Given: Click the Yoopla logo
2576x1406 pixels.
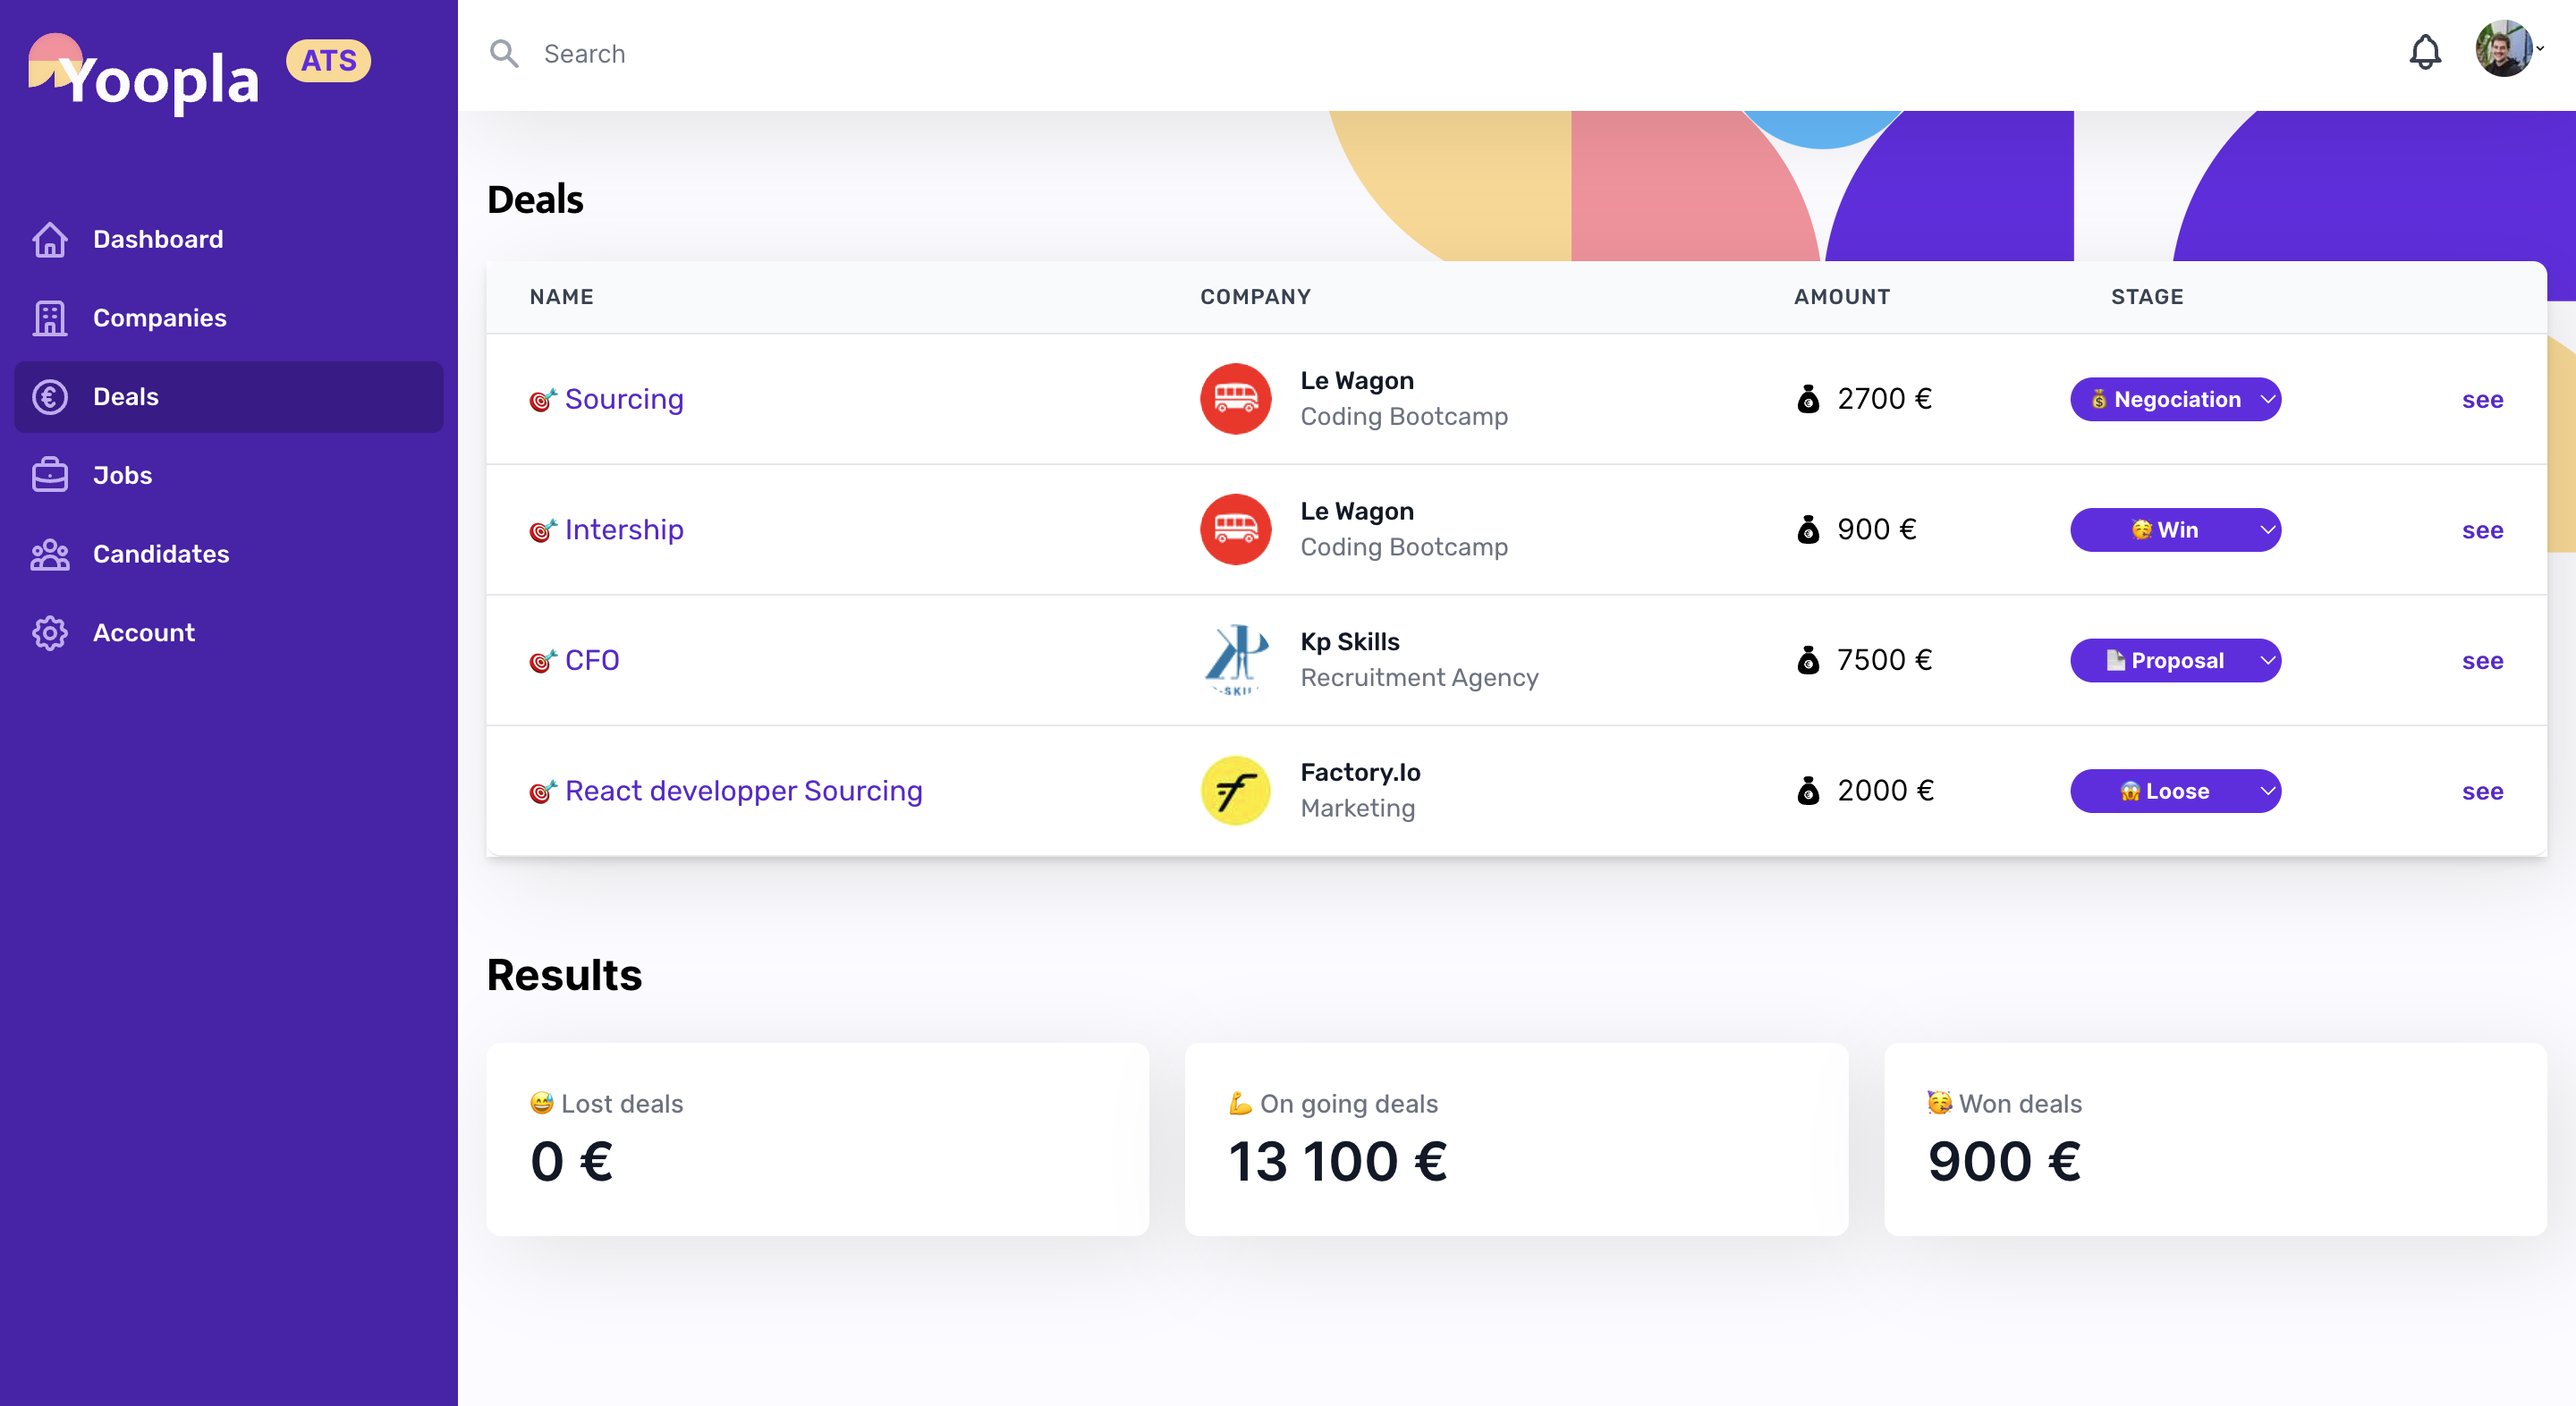Looking at the screenshot, I should [145, 74].
